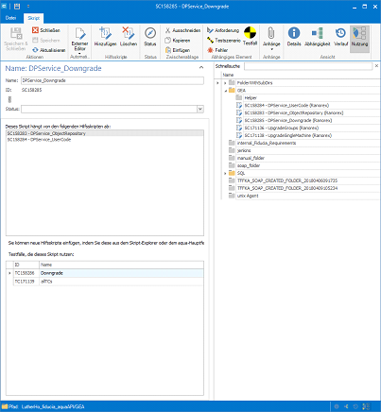Click the Schnellsuche input field
Image resolution: width=381 pixels, height=412 pixels.
(x=308, y=66)
